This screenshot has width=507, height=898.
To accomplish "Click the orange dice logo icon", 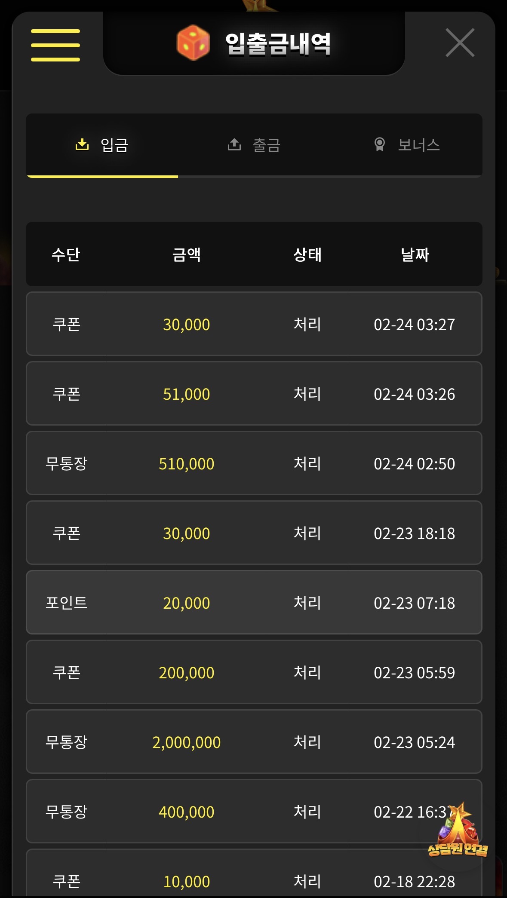I will [x=193, y=43].
